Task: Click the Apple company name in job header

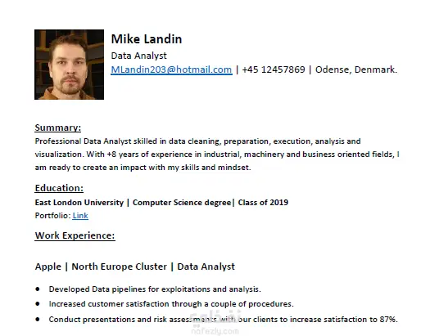Action: (x=48, y=267)
